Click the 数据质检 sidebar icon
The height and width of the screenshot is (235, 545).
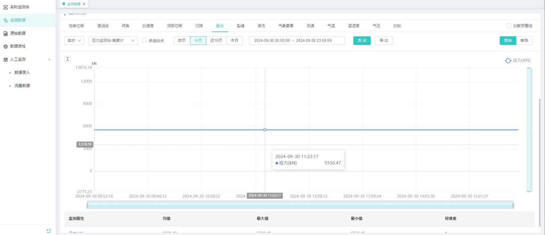[x=6, y=46]
